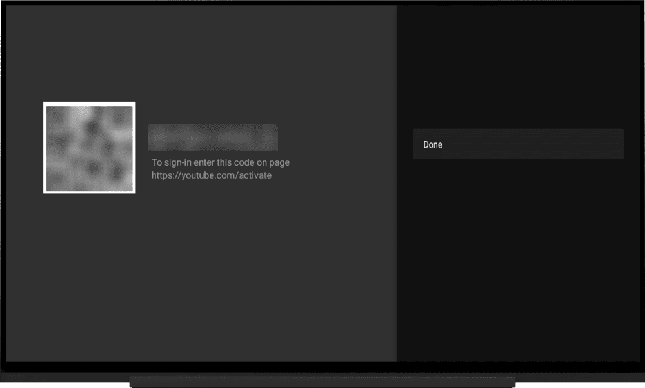The image size is (645, 388).
Task: Select the Done button
Action: tap(519, 144)
